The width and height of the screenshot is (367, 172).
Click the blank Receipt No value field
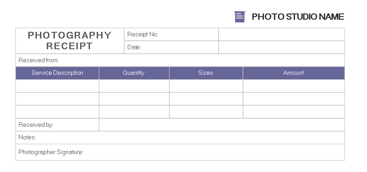pos(282,34)
